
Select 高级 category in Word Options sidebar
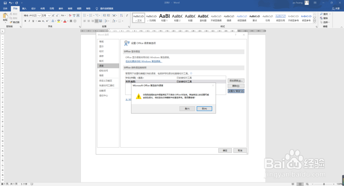pos(108,75)
